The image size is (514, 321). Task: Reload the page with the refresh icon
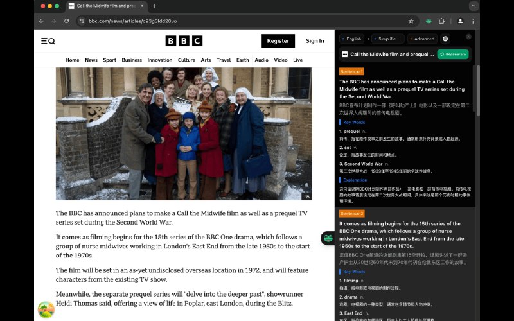click(66, 21)
